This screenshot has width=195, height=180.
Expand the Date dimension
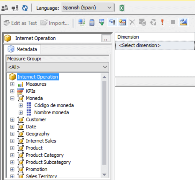[12, 127]
